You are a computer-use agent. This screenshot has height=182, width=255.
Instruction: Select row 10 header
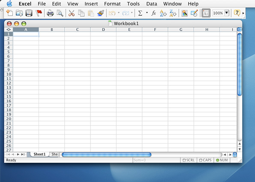(9, 74)
